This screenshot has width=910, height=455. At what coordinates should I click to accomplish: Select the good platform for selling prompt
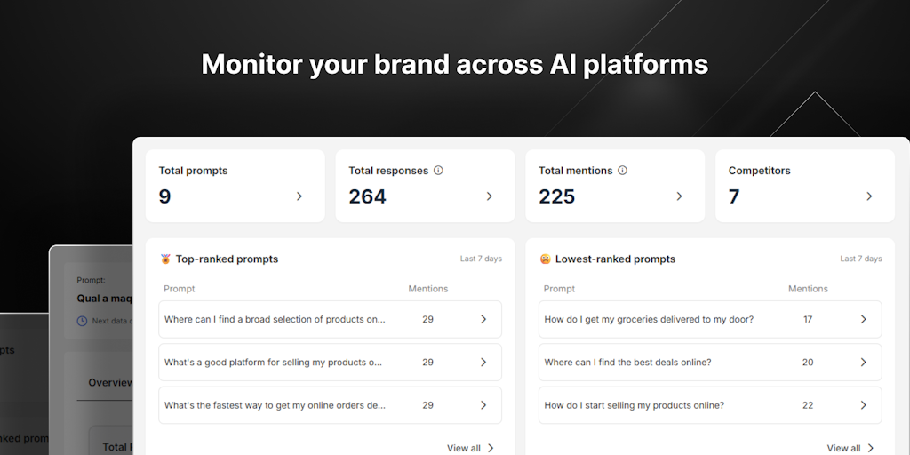[x=273, y=363]
